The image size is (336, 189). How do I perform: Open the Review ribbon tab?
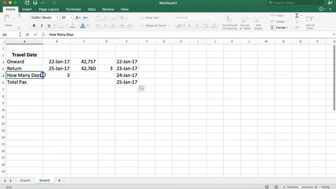coord(108,9)
